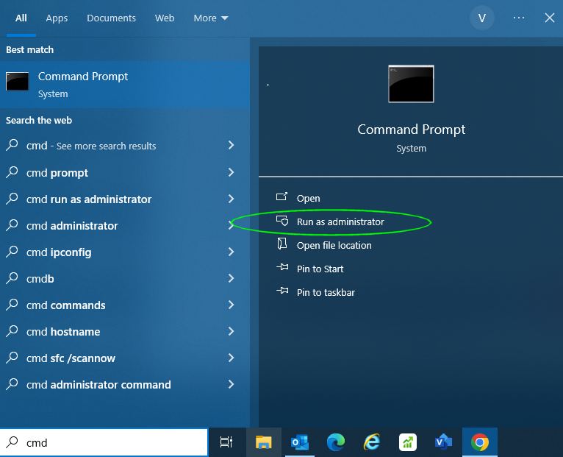The width and height of the screenshot is (563, 457).
Task: Launch Outlook from the taskbar
Action: click(299, 442)
